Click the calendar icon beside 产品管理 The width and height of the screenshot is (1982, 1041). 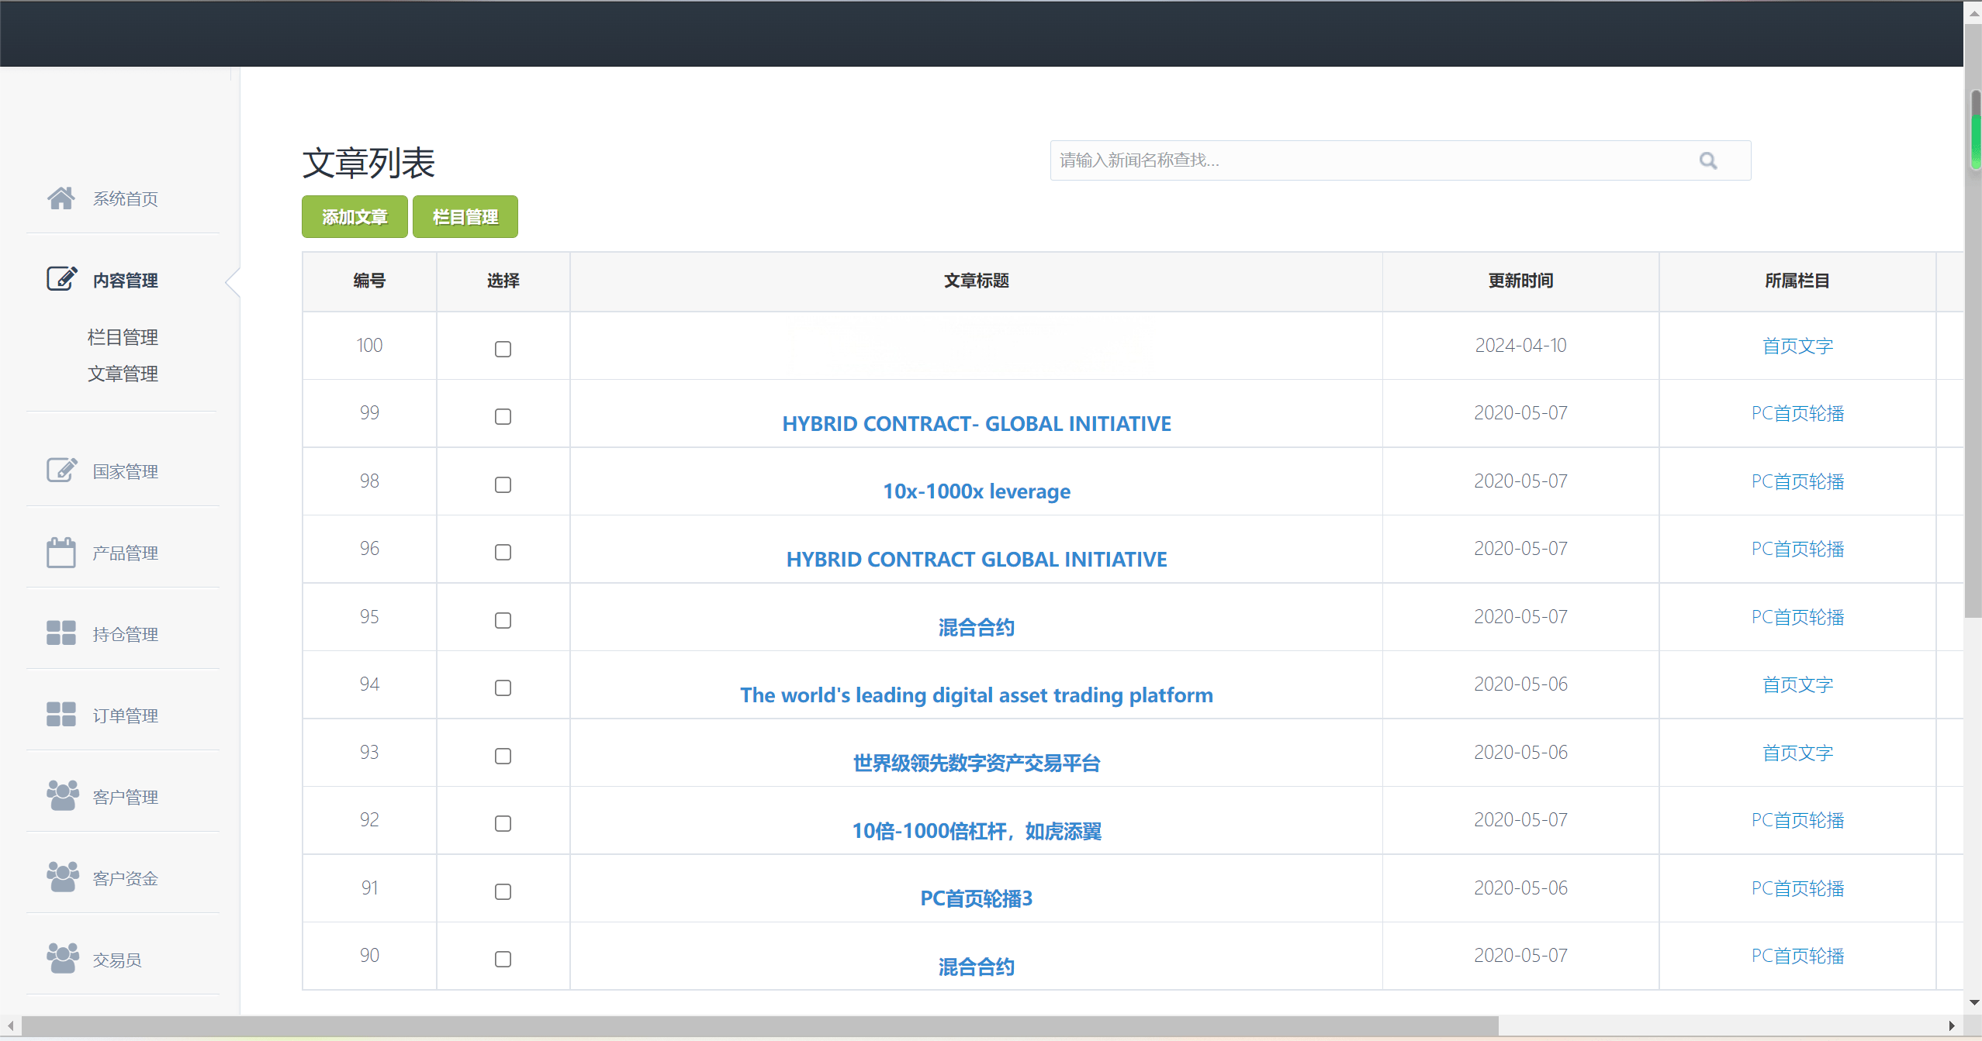pyautogui.click(x=61, y=553)
